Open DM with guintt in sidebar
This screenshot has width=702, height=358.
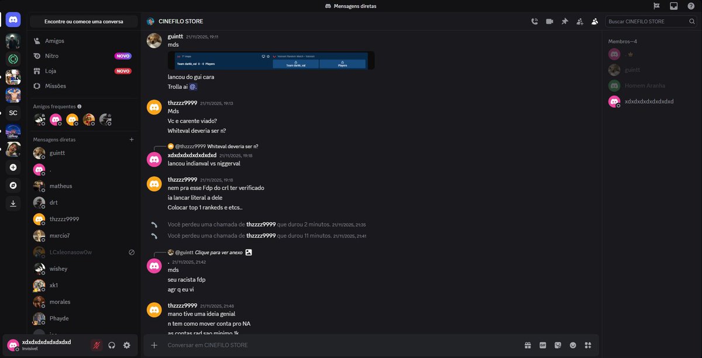tap(84, 153)
